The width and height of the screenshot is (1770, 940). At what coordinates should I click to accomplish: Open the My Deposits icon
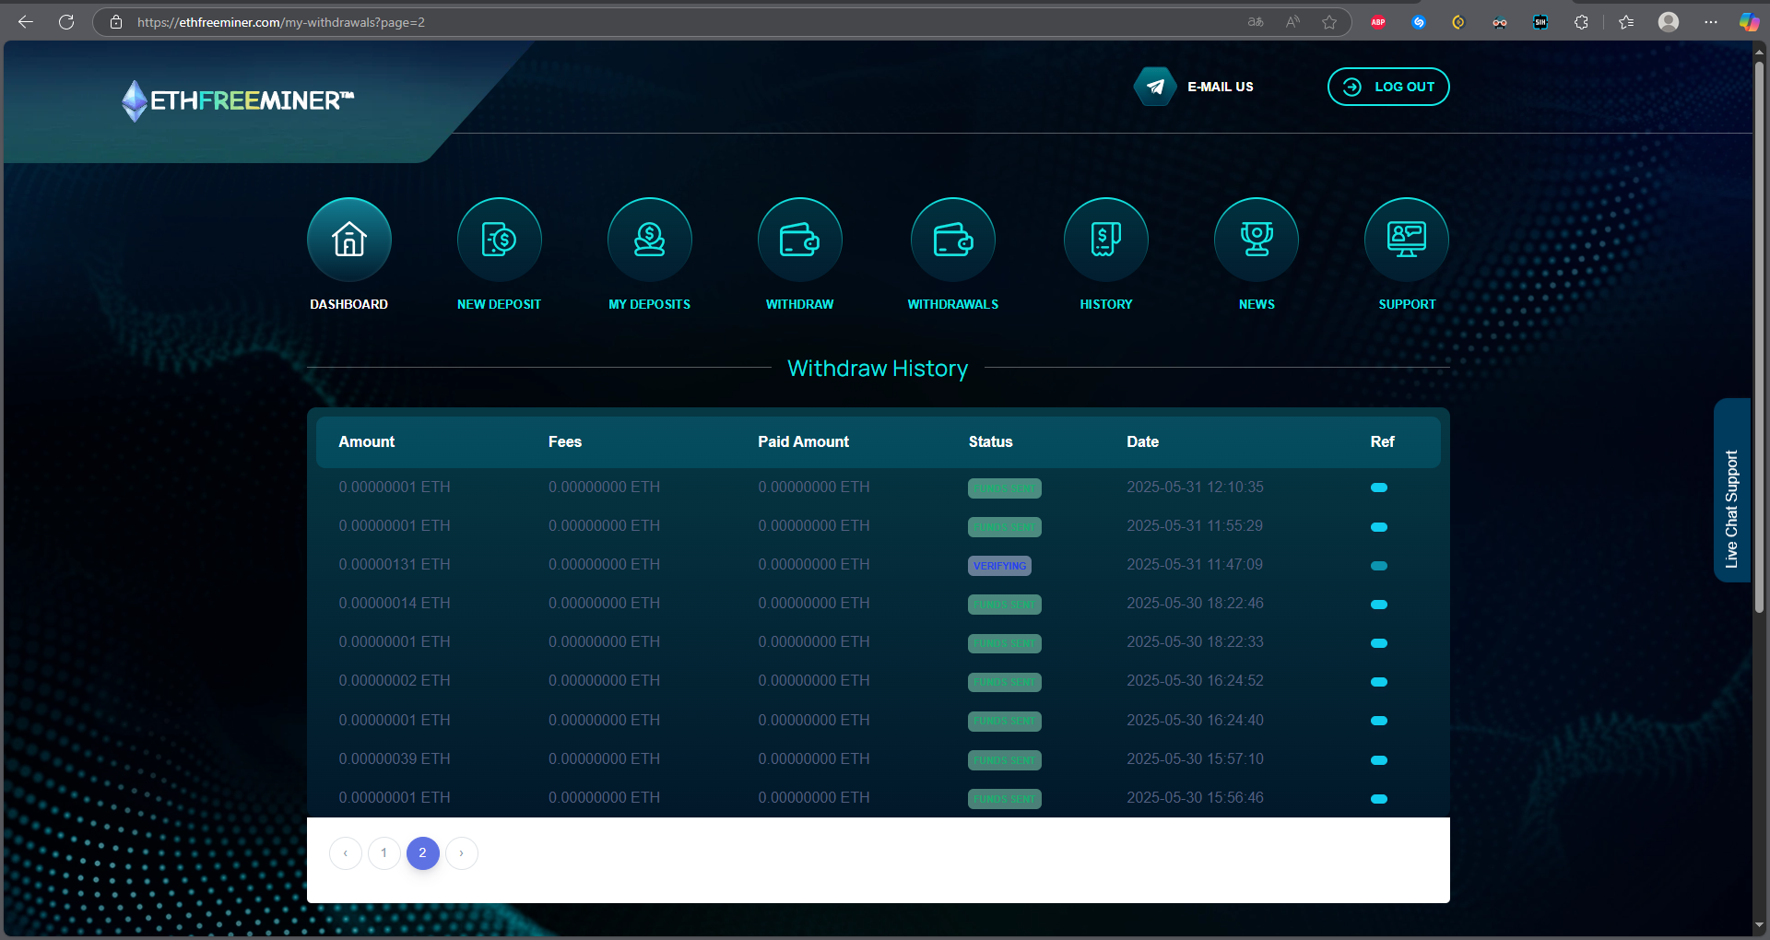(x=650, y=240)
